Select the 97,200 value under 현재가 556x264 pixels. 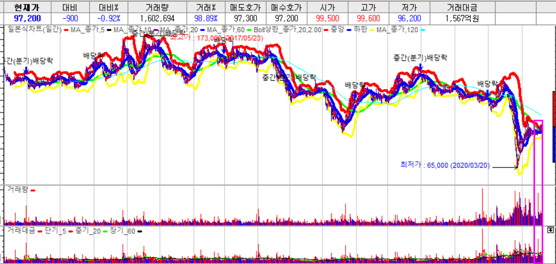tap(27, 18)
